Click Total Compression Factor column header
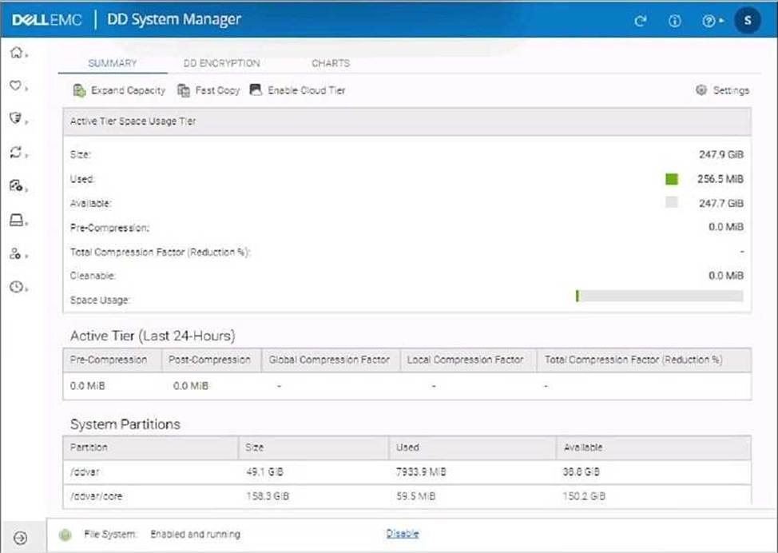The image size is (778, 553). click(644, 360)
